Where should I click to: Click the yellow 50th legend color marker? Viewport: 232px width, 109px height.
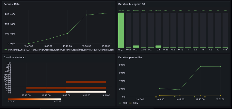point(130,103)
